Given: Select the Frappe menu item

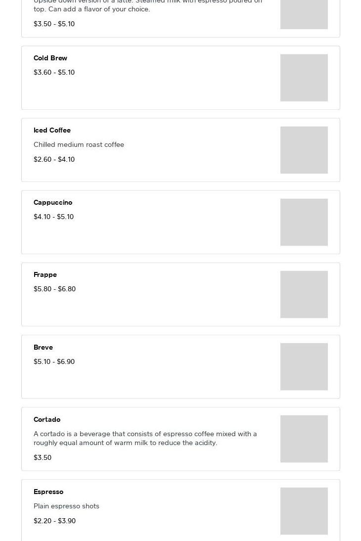Looking at the screenshot, I should pyautogui.click(x=45, y=275).
